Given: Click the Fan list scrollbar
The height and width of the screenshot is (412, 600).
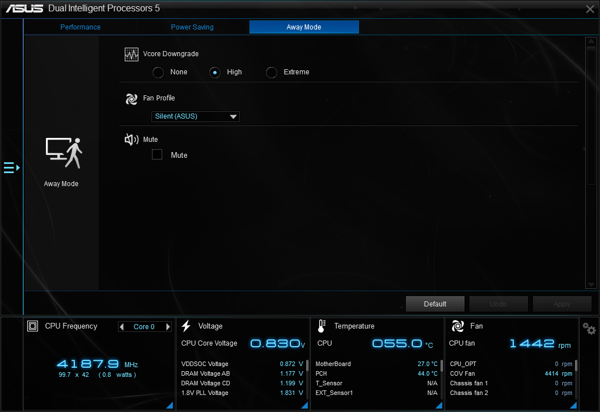Looking at the screenshot, I should (x=576, y=365).
